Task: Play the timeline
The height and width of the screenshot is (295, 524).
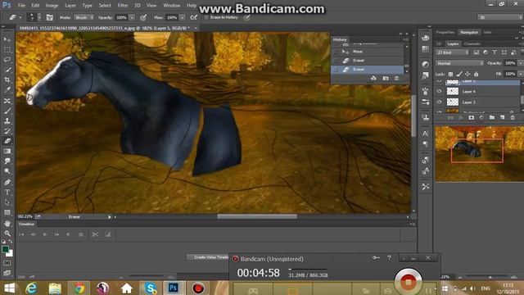Action: [45, 234]
